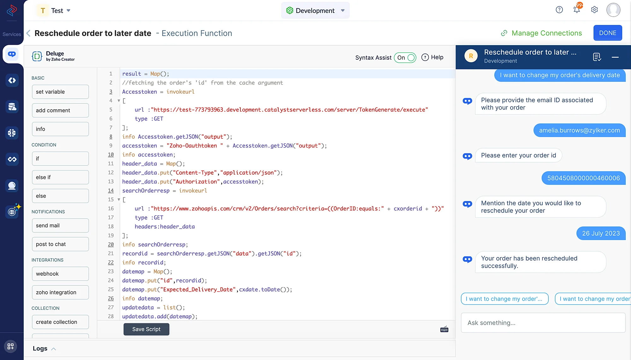Open the all services grid icon
The width and height of the screenshot is (631, 360).
coord(11,346)
